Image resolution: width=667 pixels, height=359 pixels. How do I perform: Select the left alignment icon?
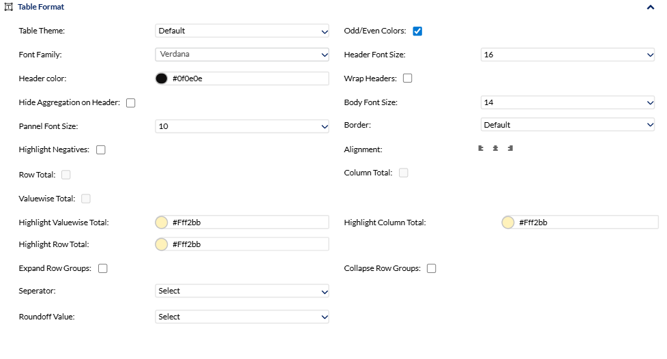481,148
